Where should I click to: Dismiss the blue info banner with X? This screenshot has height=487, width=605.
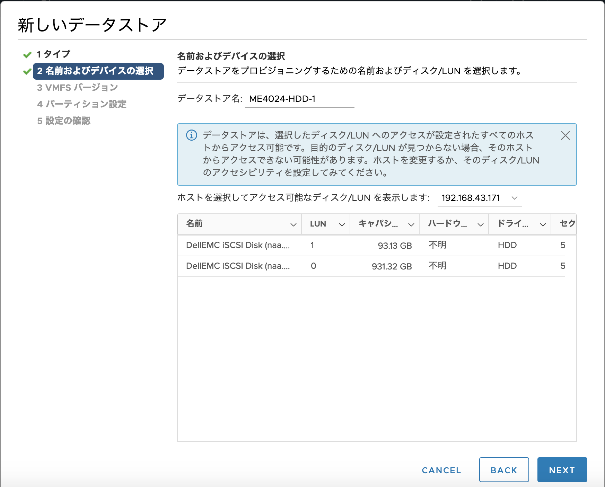click(x=565, y=135)
